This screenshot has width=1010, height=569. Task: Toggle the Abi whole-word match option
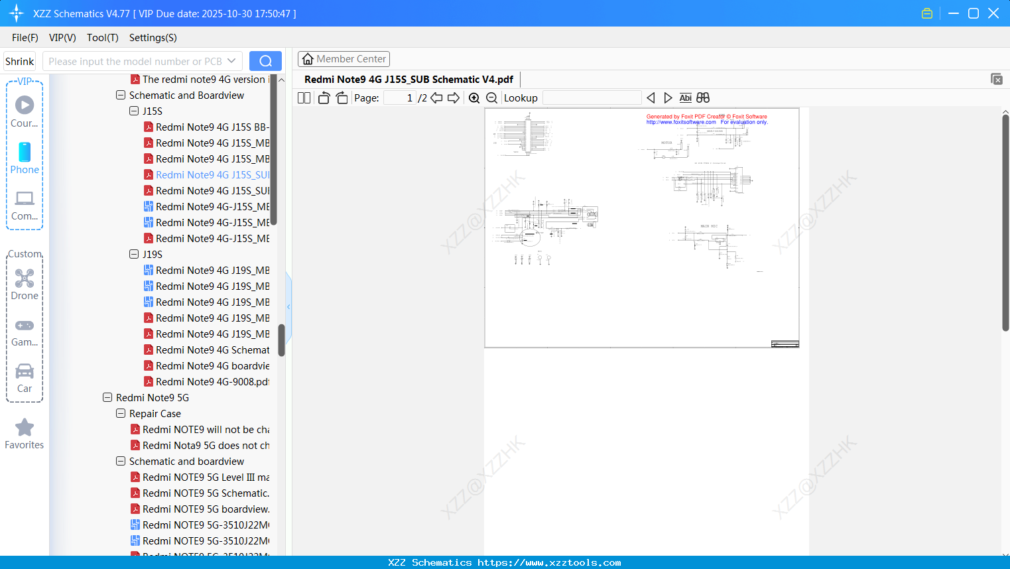point(685,97)
